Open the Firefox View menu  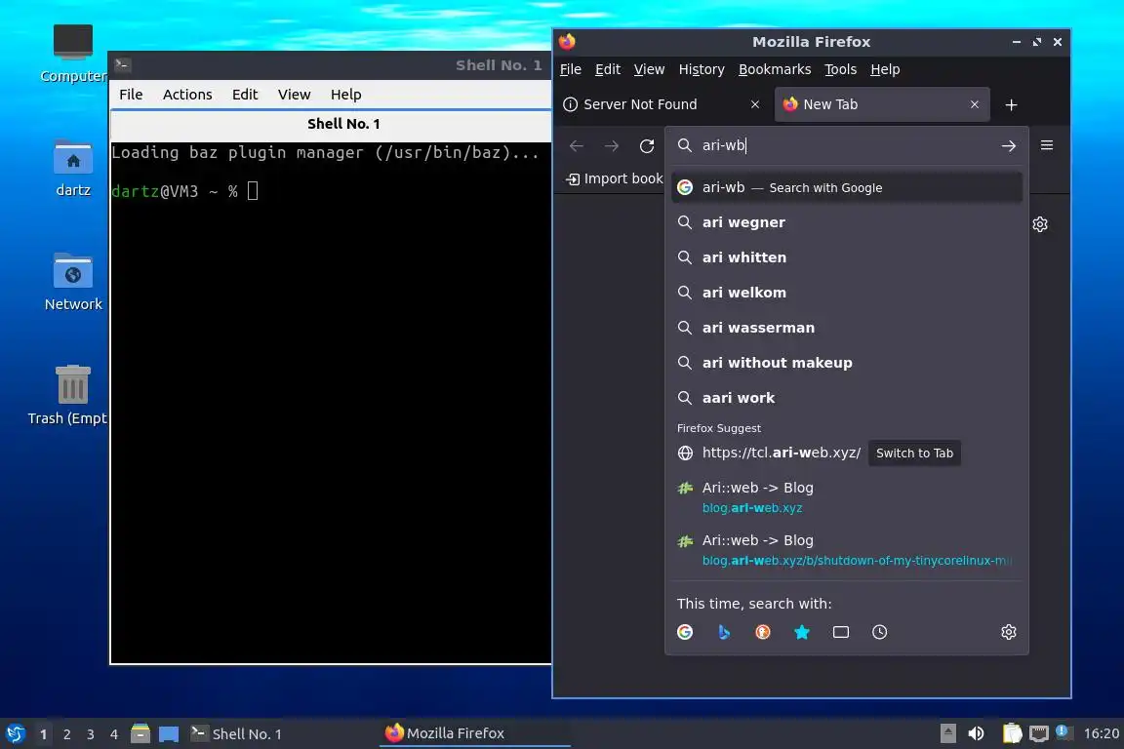(650, 69)
